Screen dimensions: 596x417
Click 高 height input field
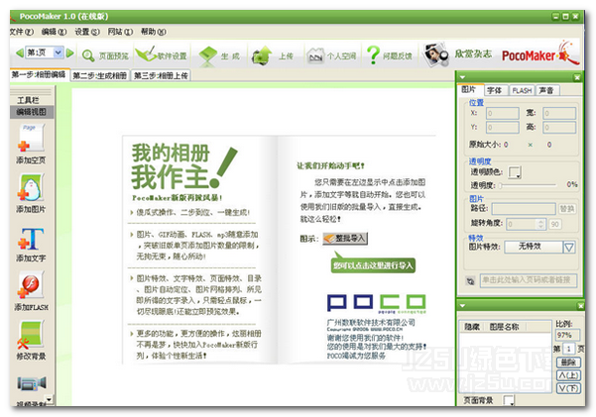tap(559, 127)
